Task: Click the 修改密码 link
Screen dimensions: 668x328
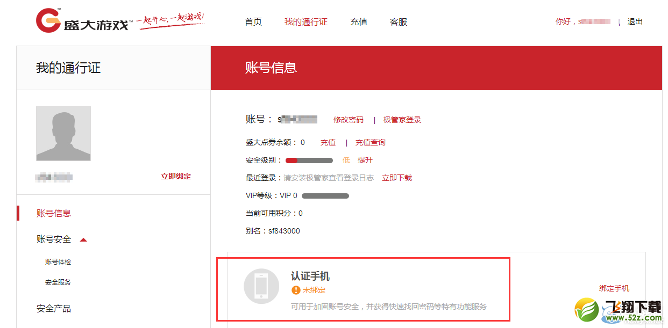Action: 349,120
